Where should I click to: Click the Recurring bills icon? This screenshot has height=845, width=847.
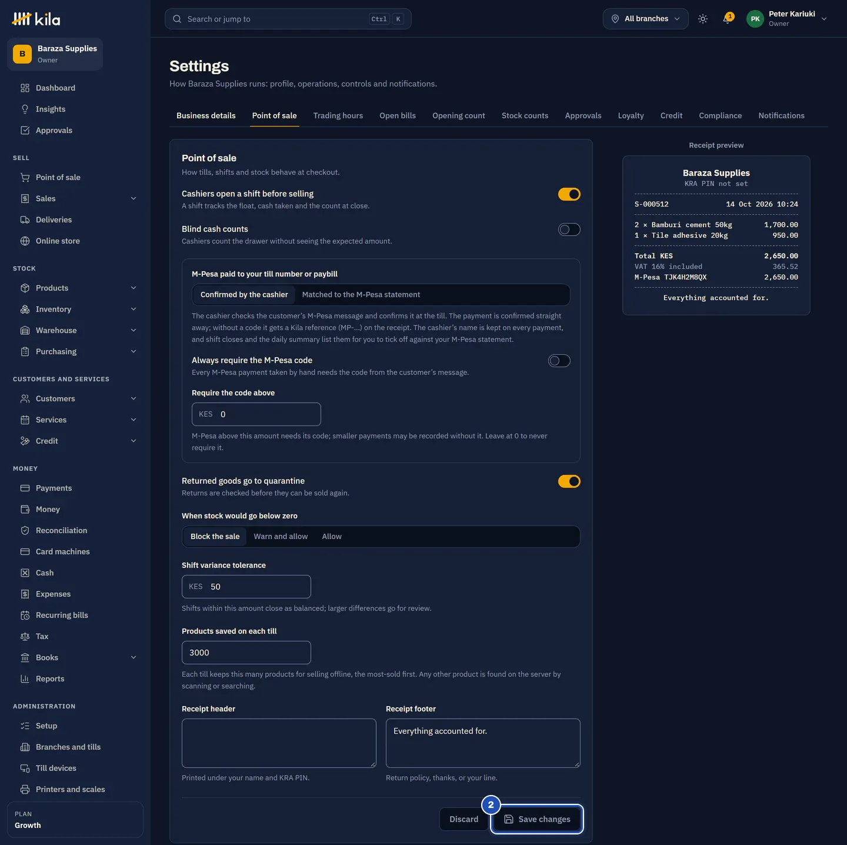(x=25, y=615)
